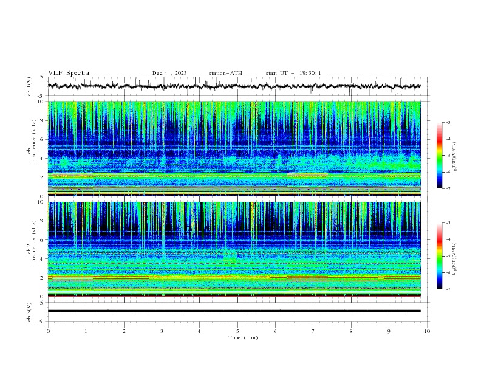
Task: Click time axis tick label "10"
Action: (x=427, y=331)
